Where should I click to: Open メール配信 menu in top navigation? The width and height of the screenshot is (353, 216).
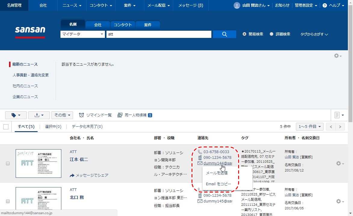(158, 5)
